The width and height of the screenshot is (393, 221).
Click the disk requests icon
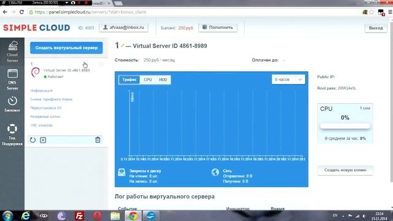point(122,172)
